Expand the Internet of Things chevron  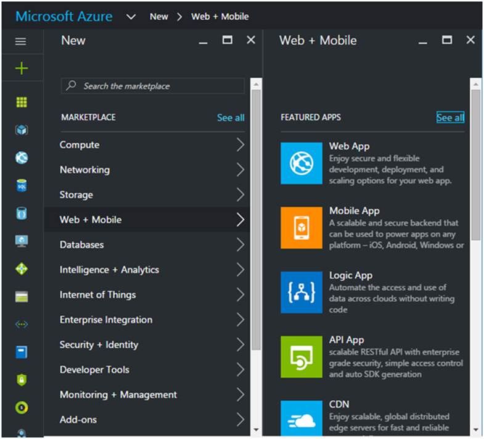[240, 295]
